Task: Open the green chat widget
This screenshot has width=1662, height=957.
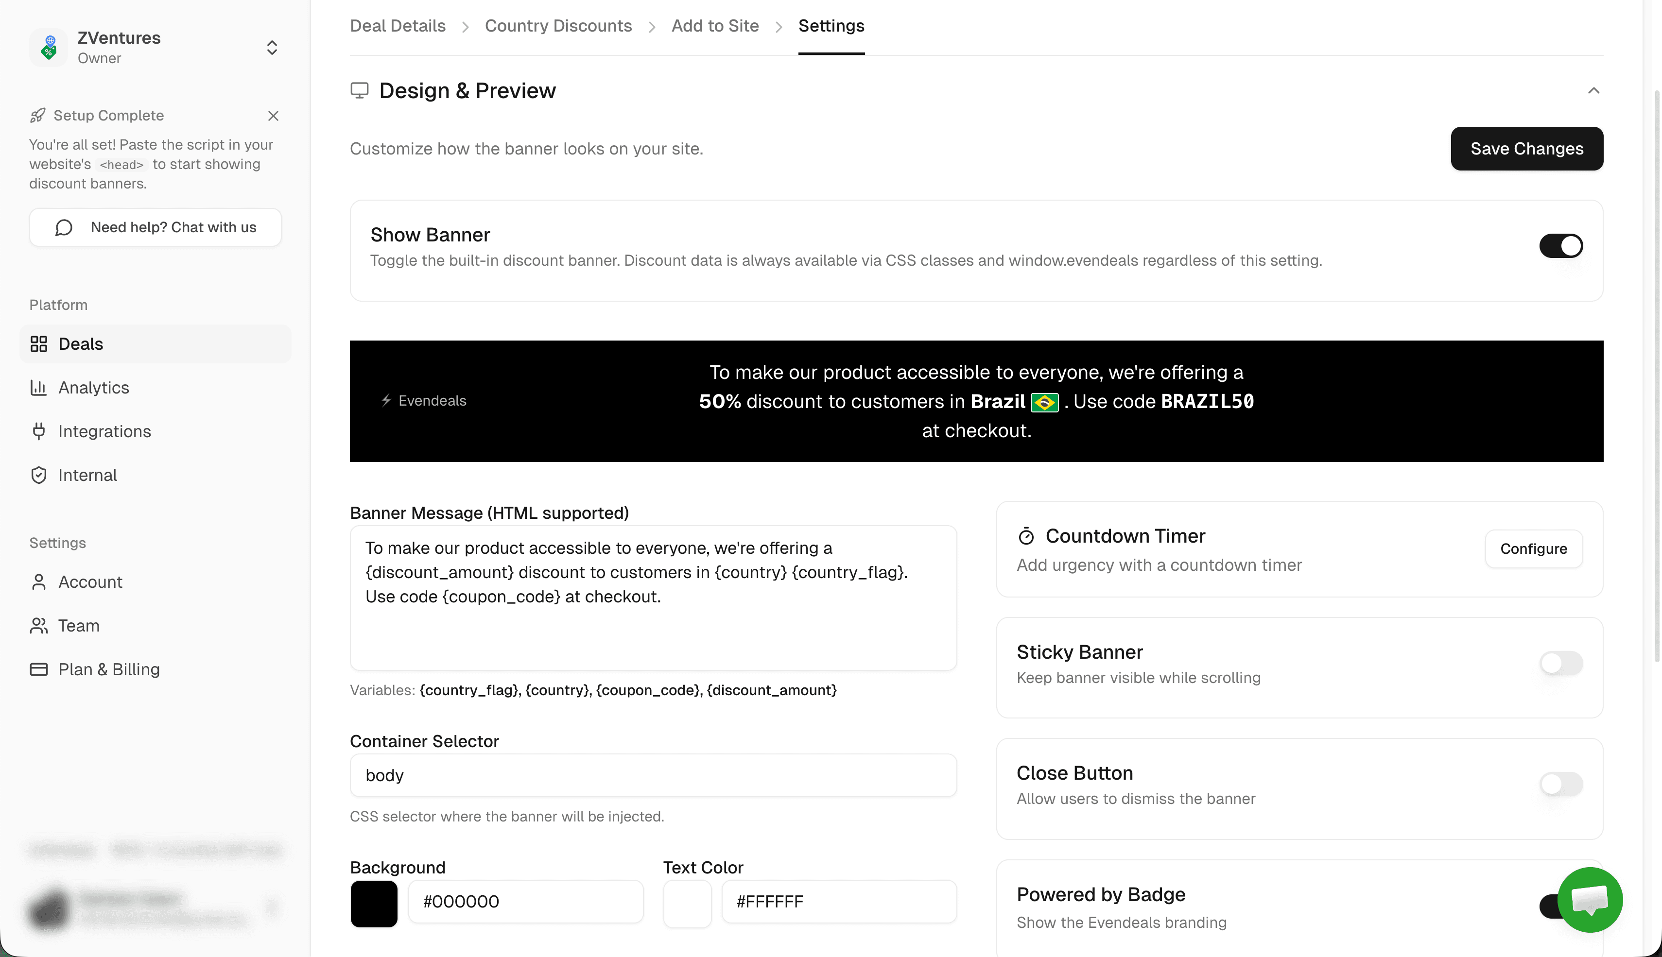Action: (x=1590, y=900)
